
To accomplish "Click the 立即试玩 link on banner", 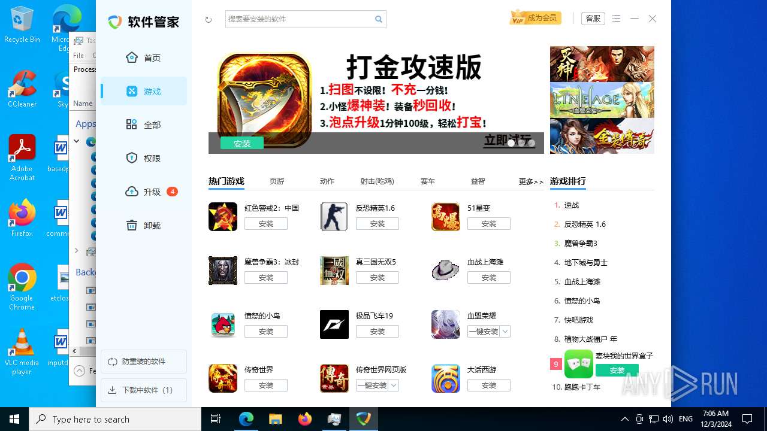I will click(509, 141).
